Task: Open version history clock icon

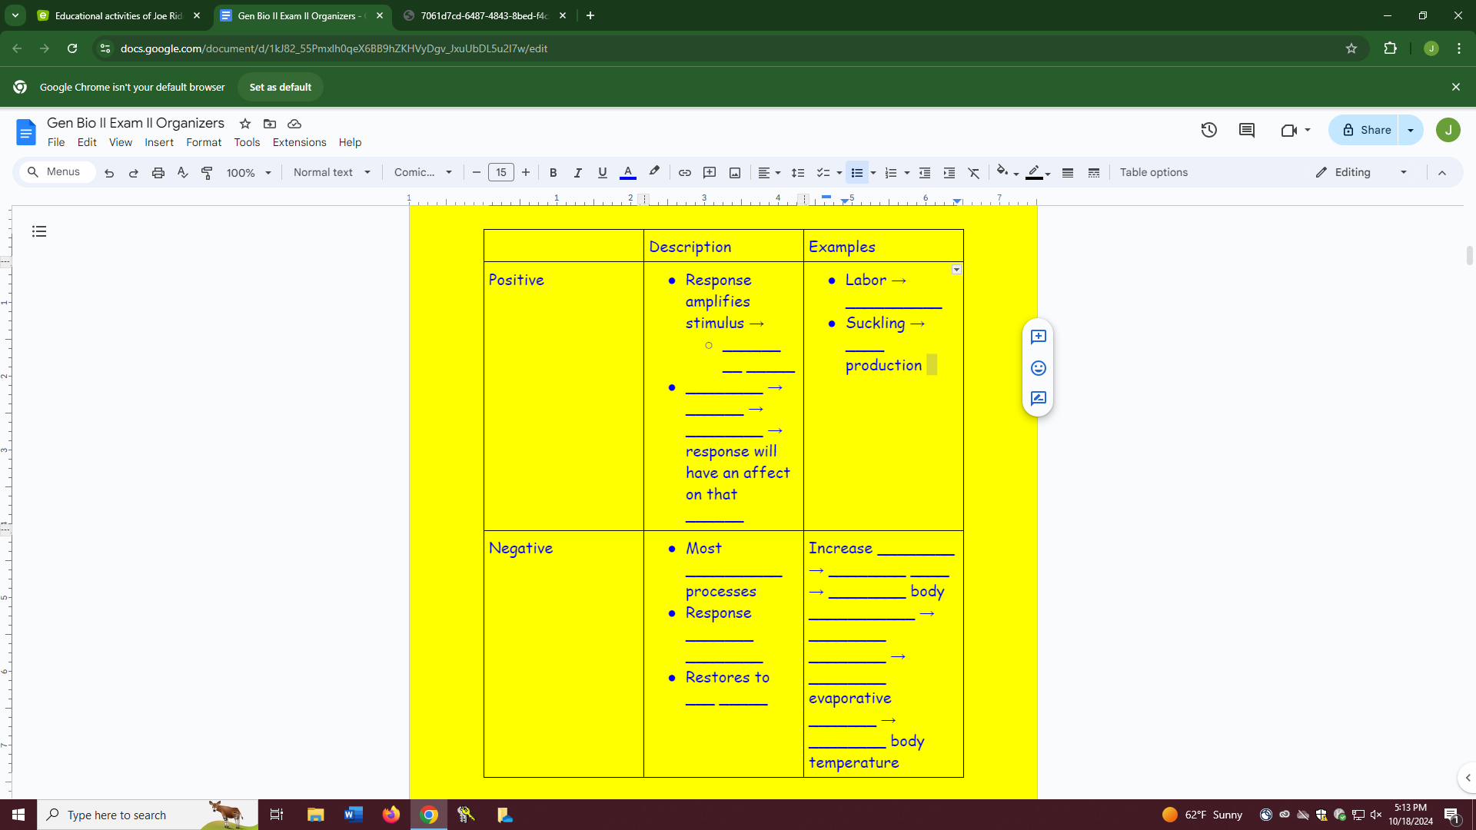Action: click(x=1208, y=130)
